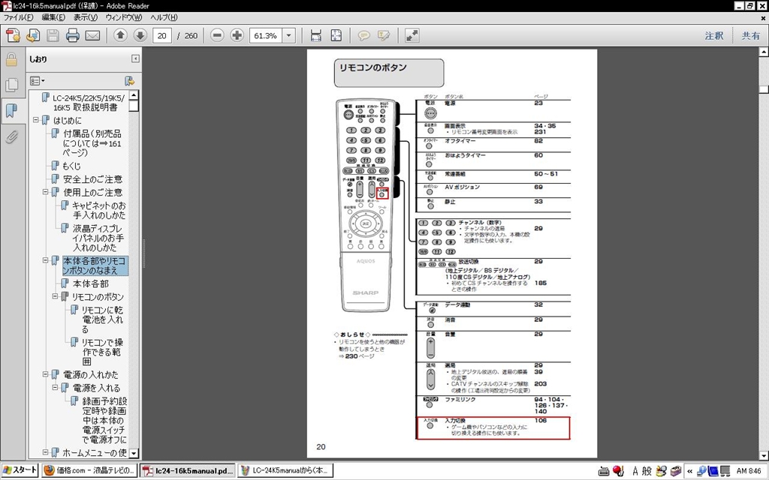Open the 液晶ディスプレイパネルのお手入れのしかた bookmark
The width and height of the screenshot is (769, 480).
pyautogui.click(x=98, y=238)
